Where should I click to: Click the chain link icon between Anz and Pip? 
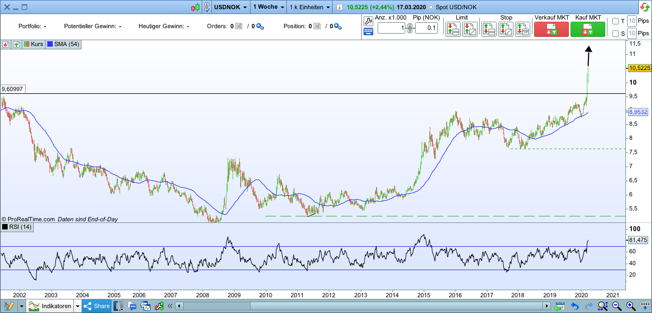(x=409, y=28)
